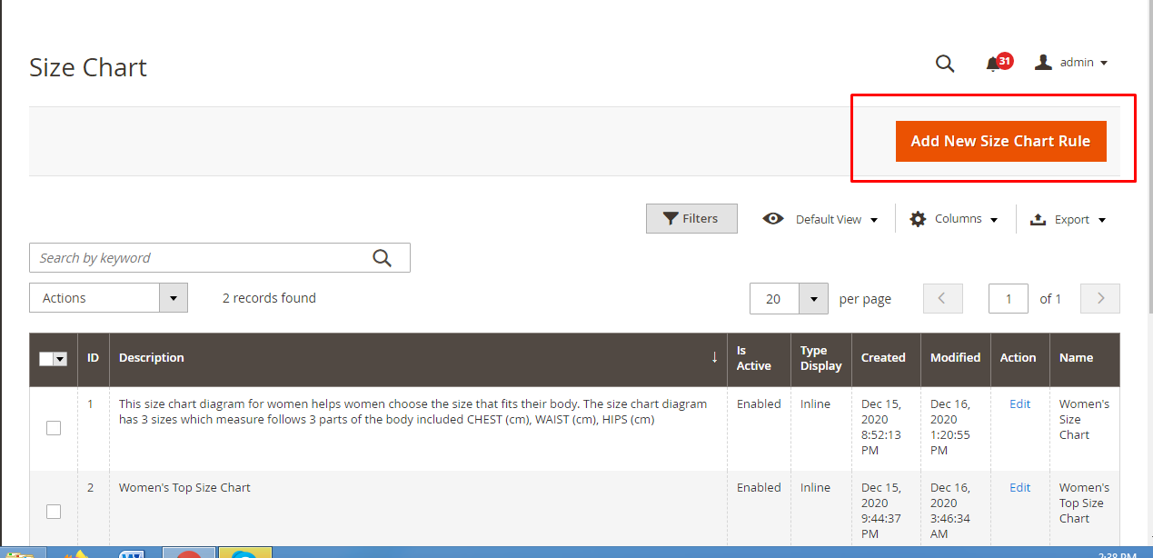The height and width of the screenshot is (558, 1153).
Task: Select the checkbox for row ID 1
Action: pos(54,428)
